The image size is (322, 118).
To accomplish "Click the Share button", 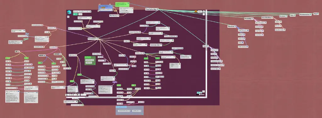I will (200, 12).
